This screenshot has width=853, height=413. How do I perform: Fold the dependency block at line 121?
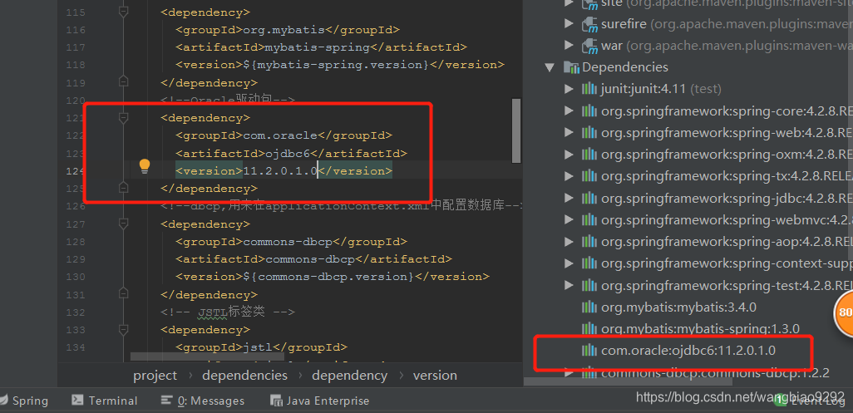tap(124, 117)
